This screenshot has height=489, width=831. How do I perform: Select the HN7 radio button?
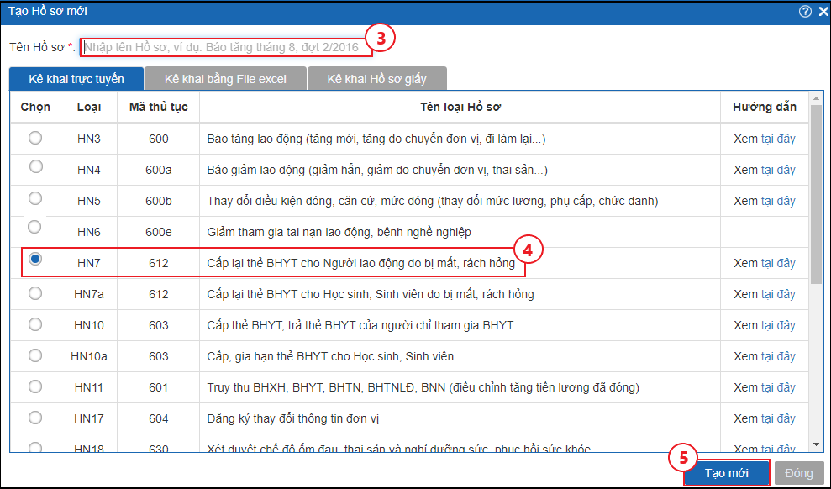(x=35, y=260)
